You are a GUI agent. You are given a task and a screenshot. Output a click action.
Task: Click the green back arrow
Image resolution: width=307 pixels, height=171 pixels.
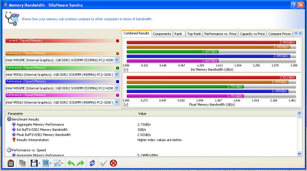coord(71,163)
